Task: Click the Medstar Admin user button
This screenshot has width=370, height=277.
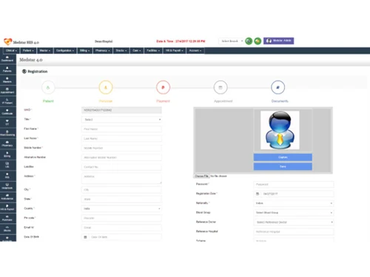Action: click(x=279, y=41)
